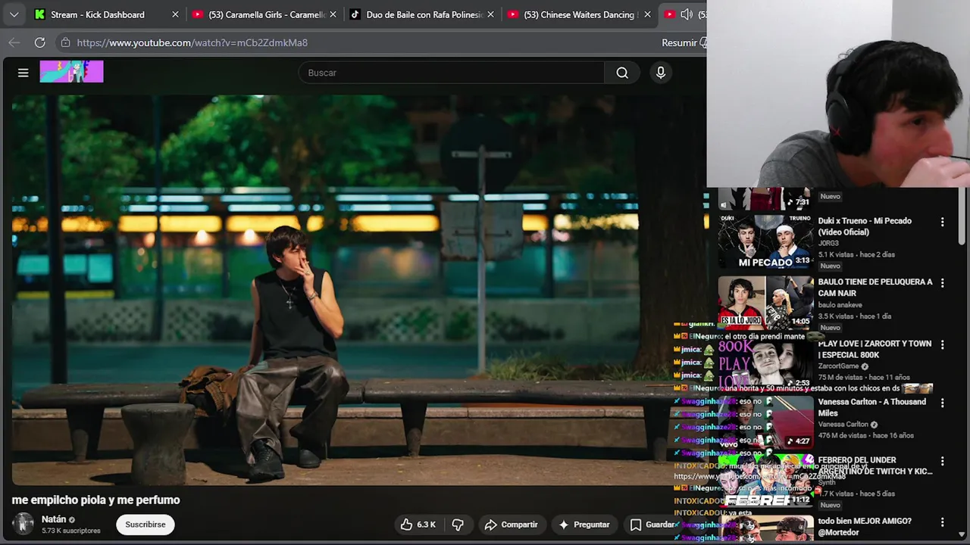The height and width of the screenshot is (545, 970).
Task: Open FEBRERO DEL UNDER video title
Action: coord(875,466)
